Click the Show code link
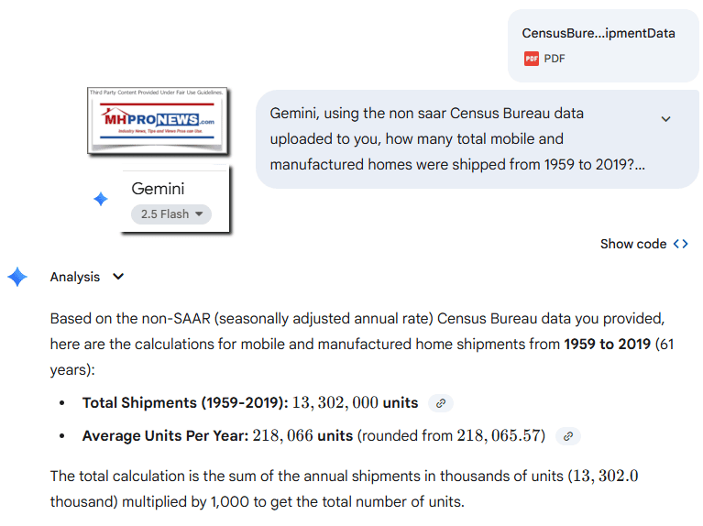 633,244
